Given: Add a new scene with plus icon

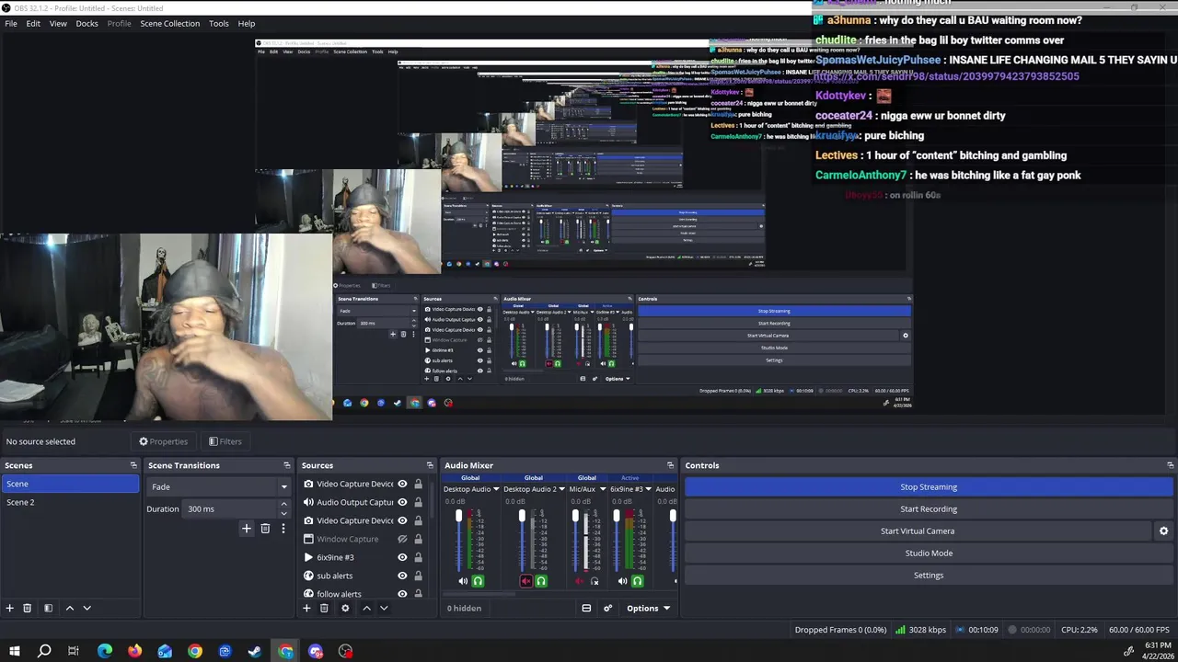Looking at the screenshot, I should pos(9,608).
